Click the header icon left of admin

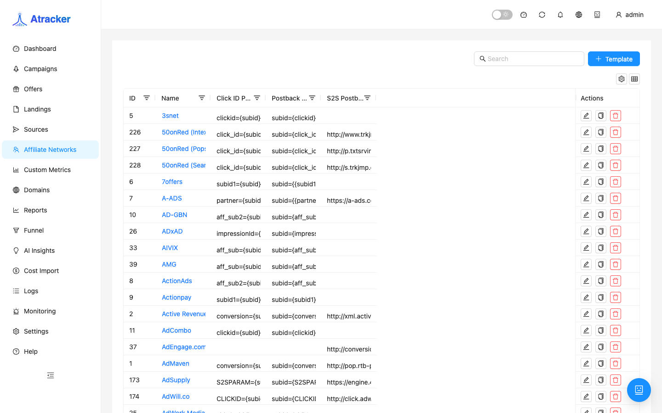(597, 15)
